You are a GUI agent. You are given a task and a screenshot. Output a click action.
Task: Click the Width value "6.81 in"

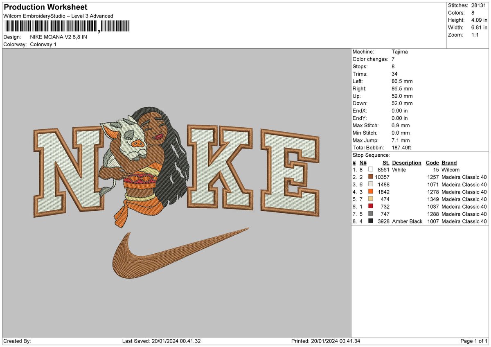(479, 27)
